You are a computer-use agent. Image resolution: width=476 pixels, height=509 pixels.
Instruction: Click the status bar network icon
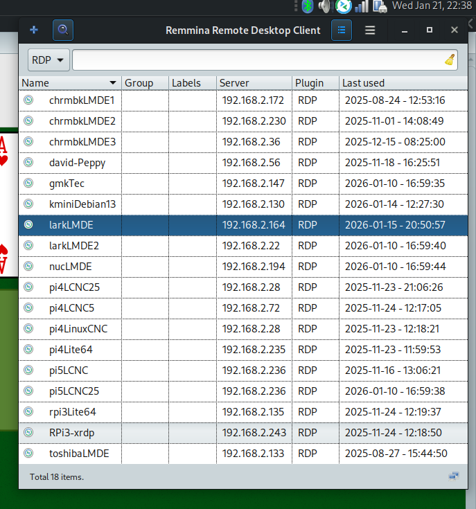pos(454,476)
